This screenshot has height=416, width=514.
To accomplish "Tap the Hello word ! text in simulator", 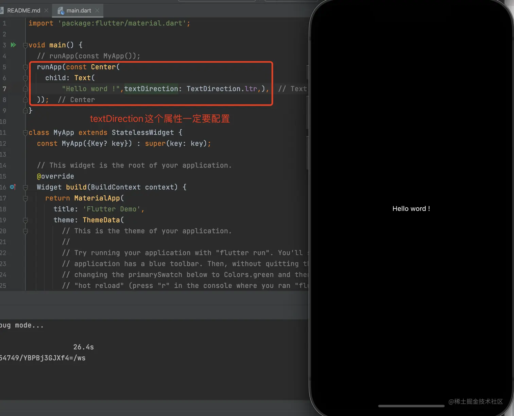I will (x=411, y=209).
